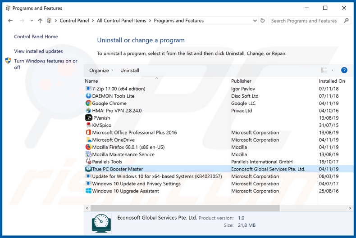Open help with the blue question mark

(344, 70)
